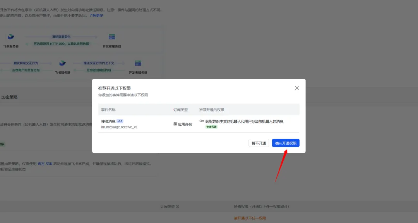The image size is (418, 223).
Task: Click the 事件名称 column header
Action: [108, 110]
